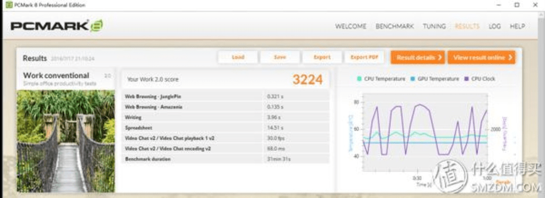Image resolution: width=545 pixels, height=198 pixels.
Task: Click the Export PDF button
Action: (x=364, y=57)
